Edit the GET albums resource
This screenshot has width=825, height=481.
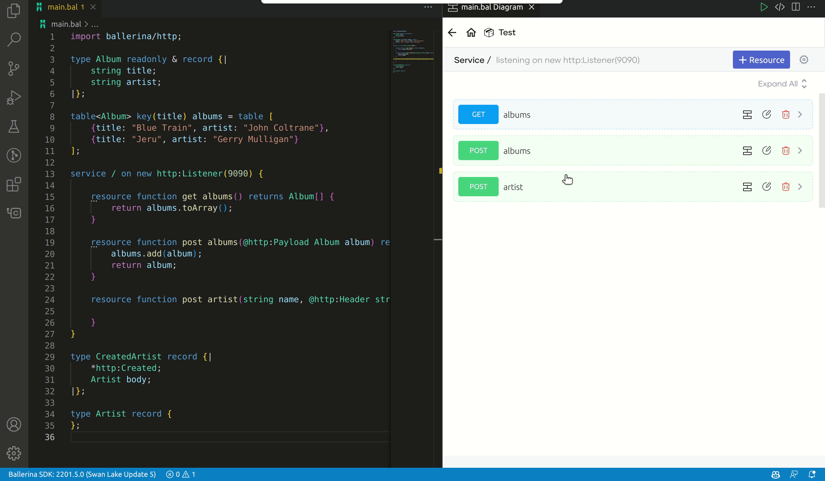pos(766,114)
